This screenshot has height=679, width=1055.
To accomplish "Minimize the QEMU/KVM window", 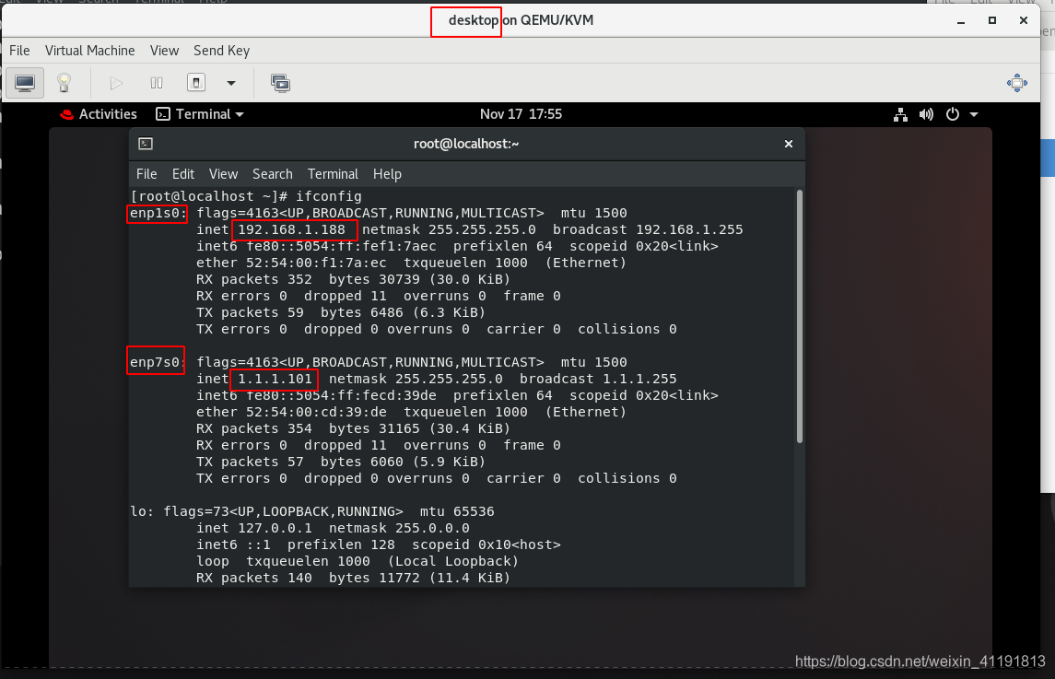I will (x=961, y=21).
